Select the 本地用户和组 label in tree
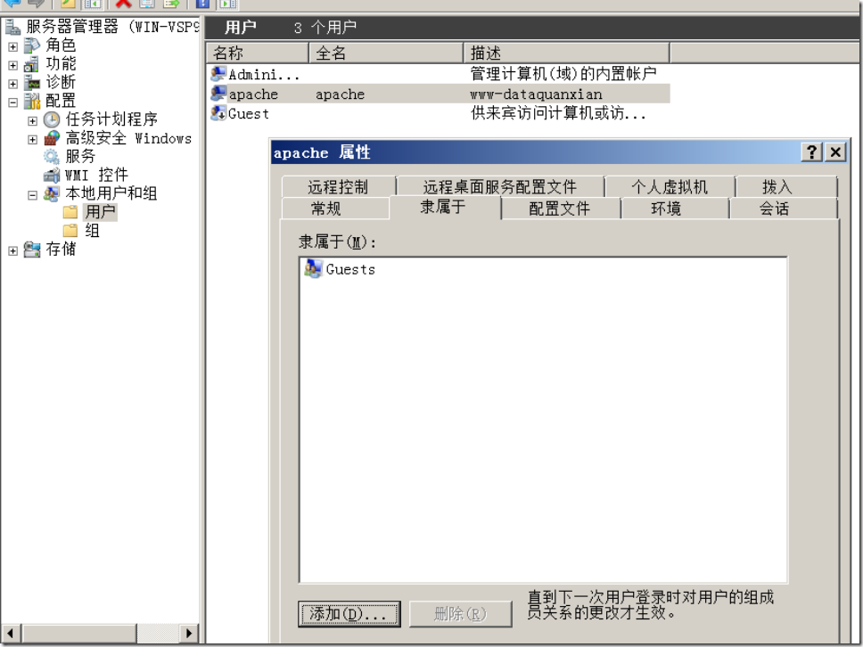This screenshot has width=863, height=647. 111,193
